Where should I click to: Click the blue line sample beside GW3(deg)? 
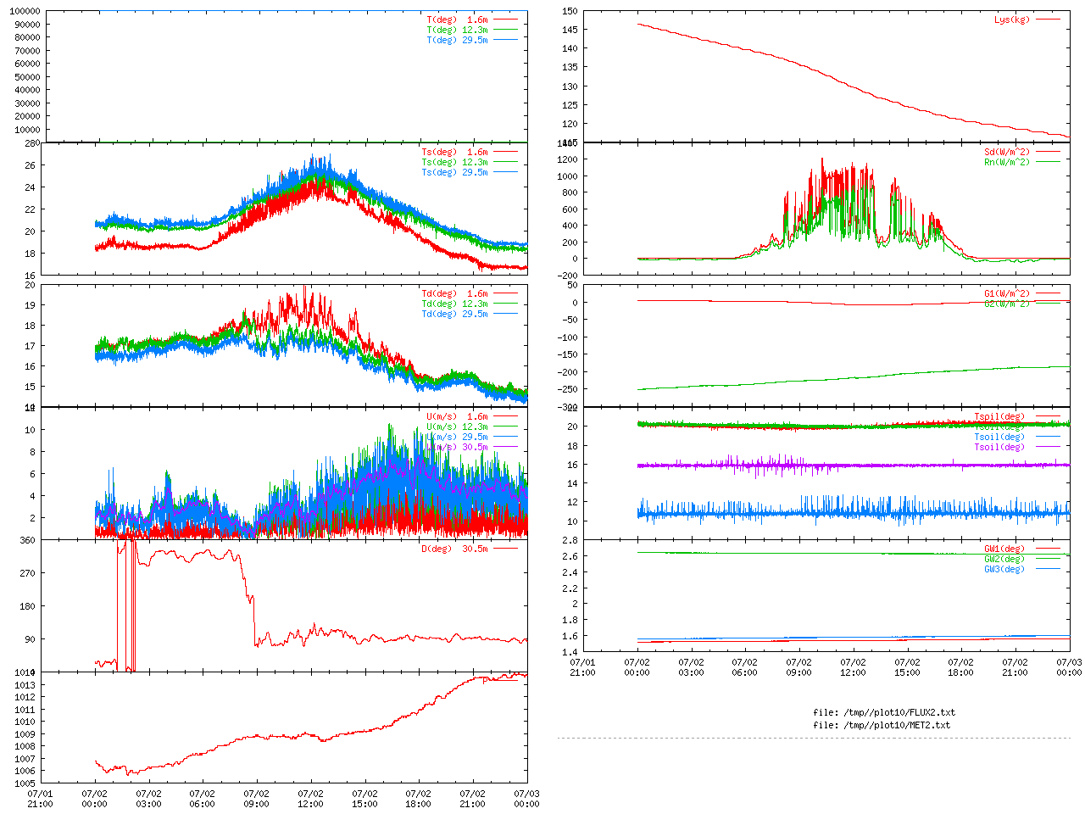[x=1048, y=570]
